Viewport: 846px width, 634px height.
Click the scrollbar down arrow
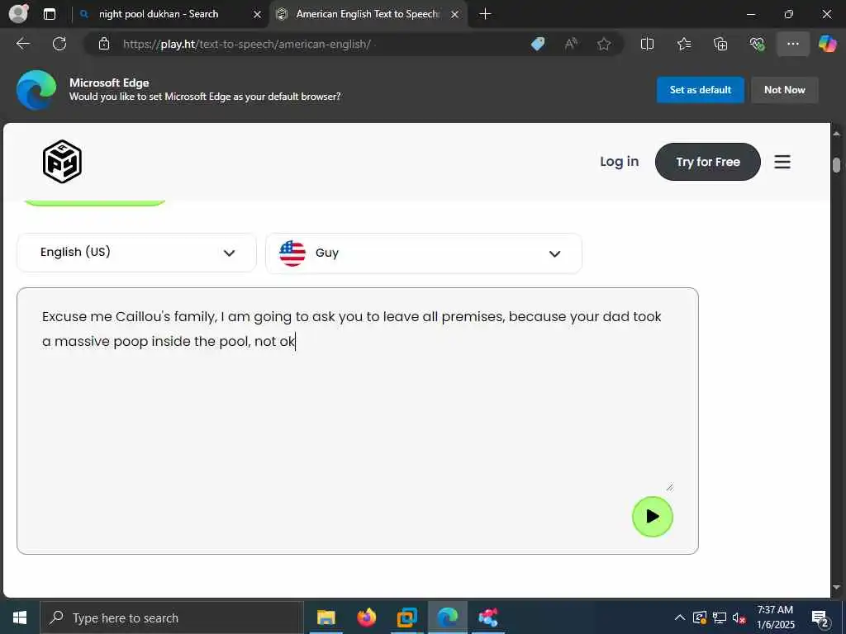coord(836,587)
